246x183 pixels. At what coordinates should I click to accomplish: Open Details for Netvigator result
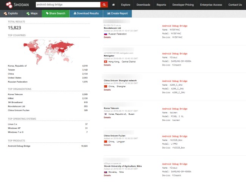tap(107, 65)
